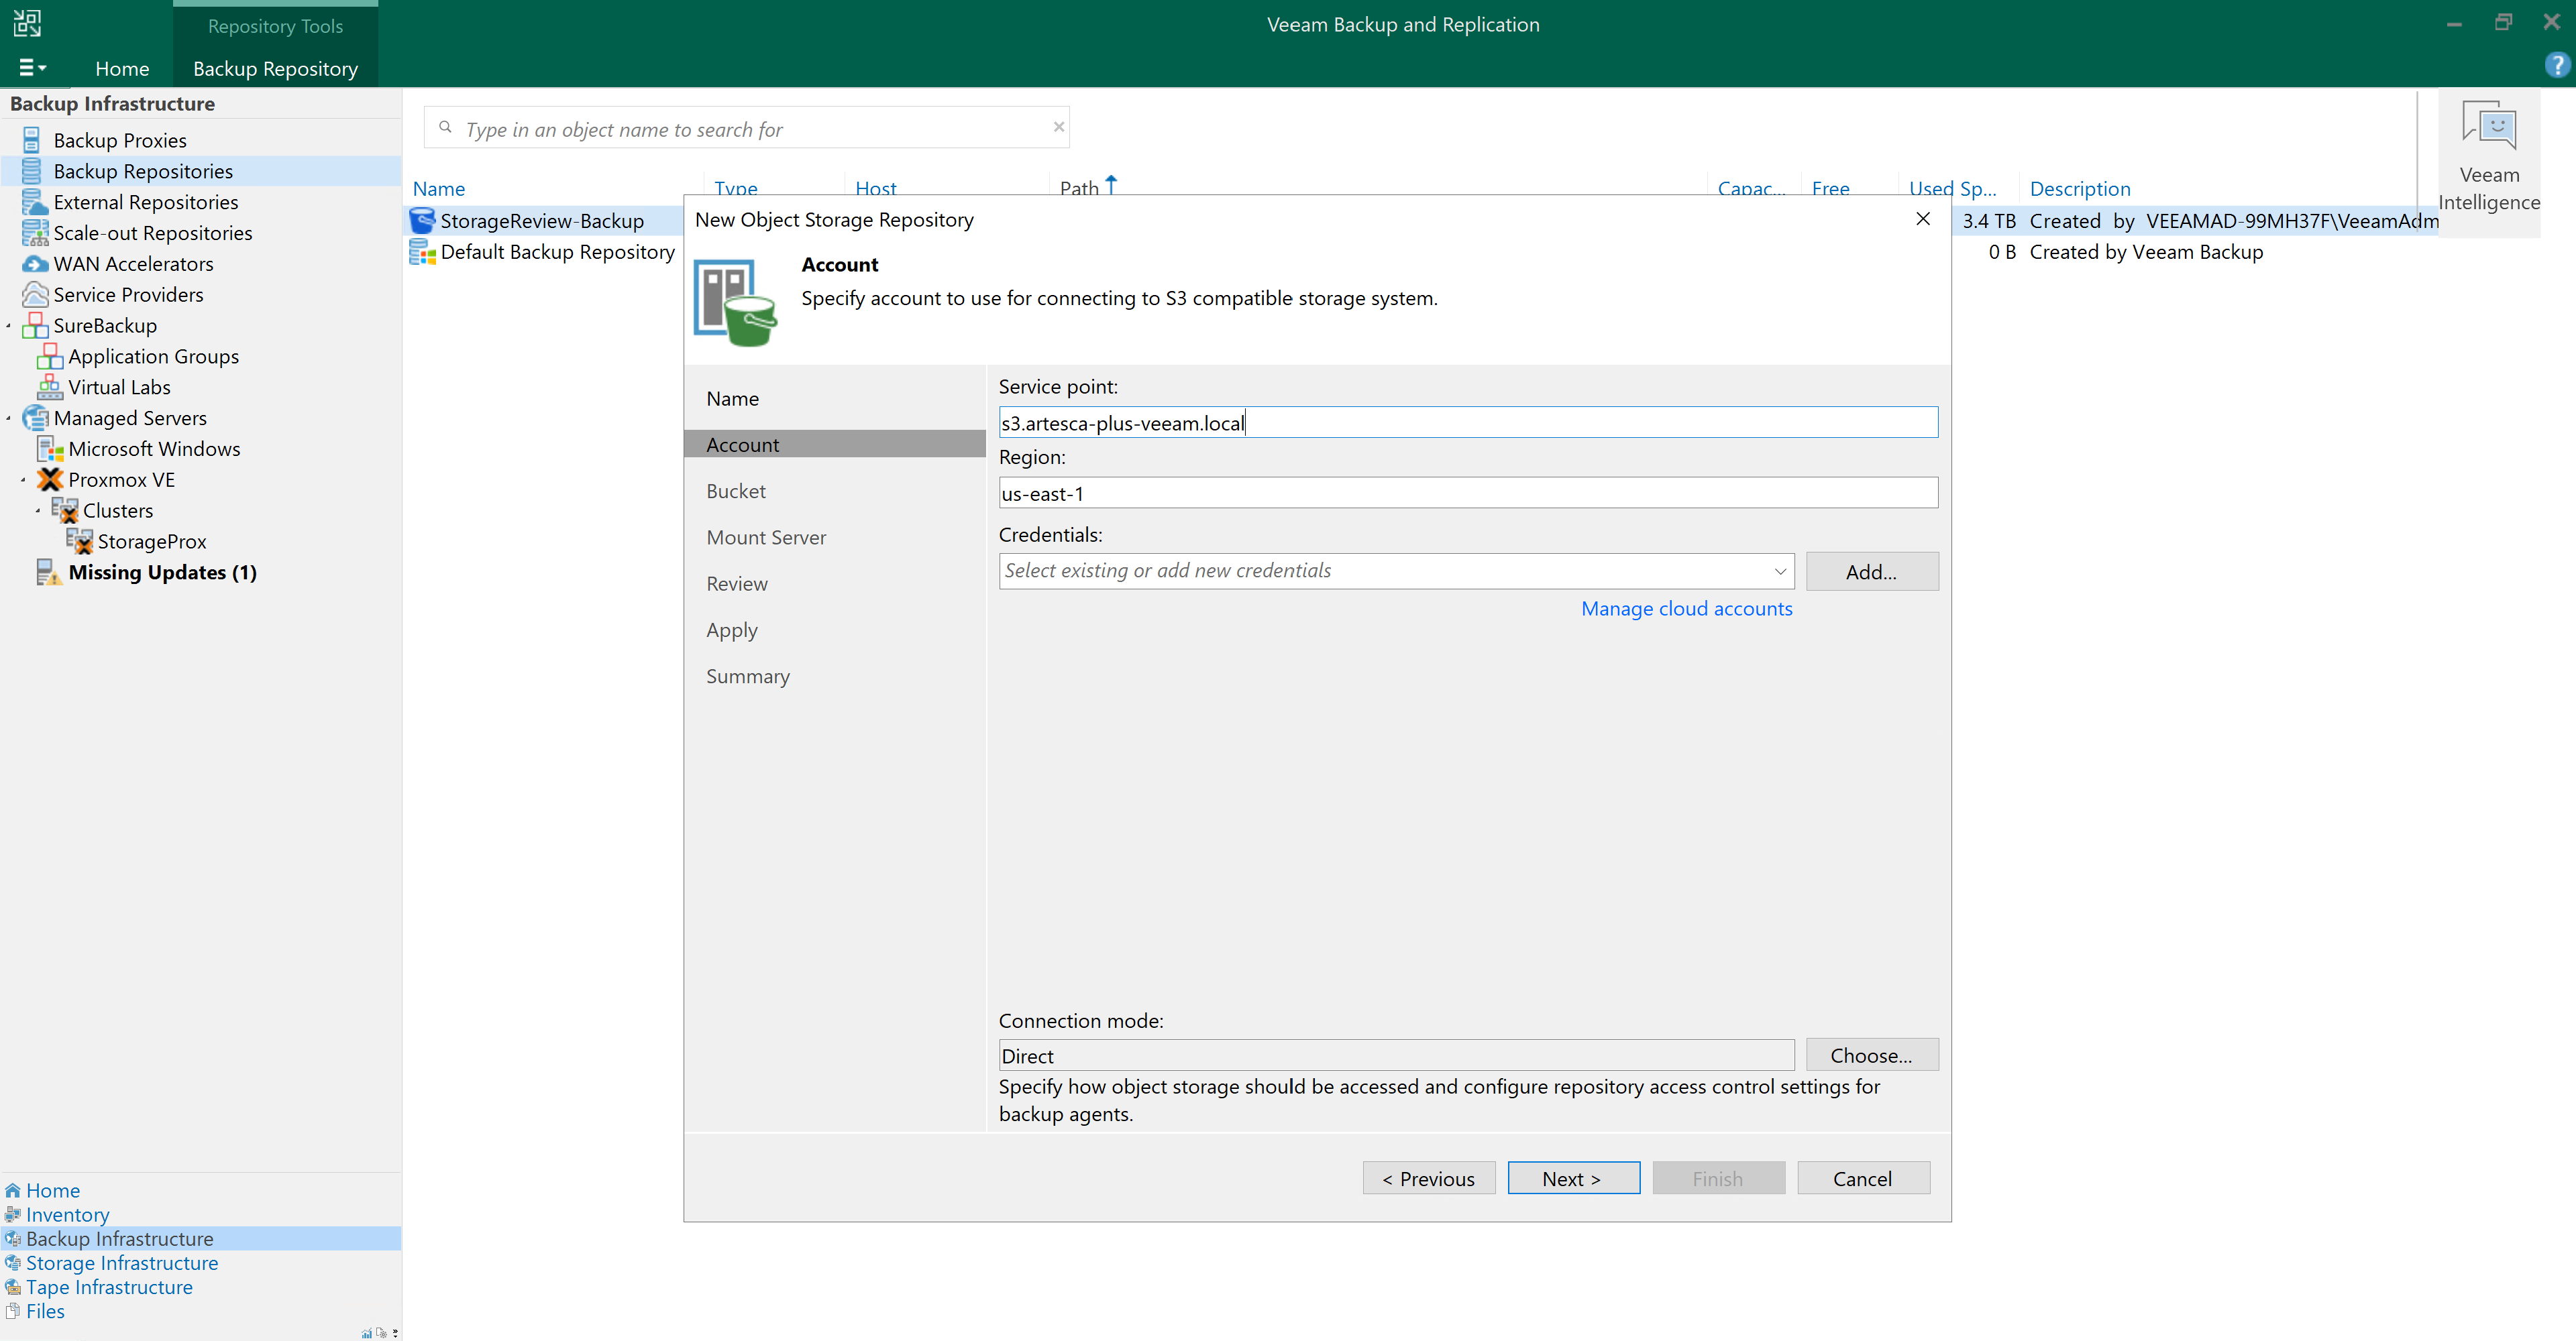Open the Credentials dropdown list
Image resolution: width=2576 pixels, height=1341 pixels.
1780,571
